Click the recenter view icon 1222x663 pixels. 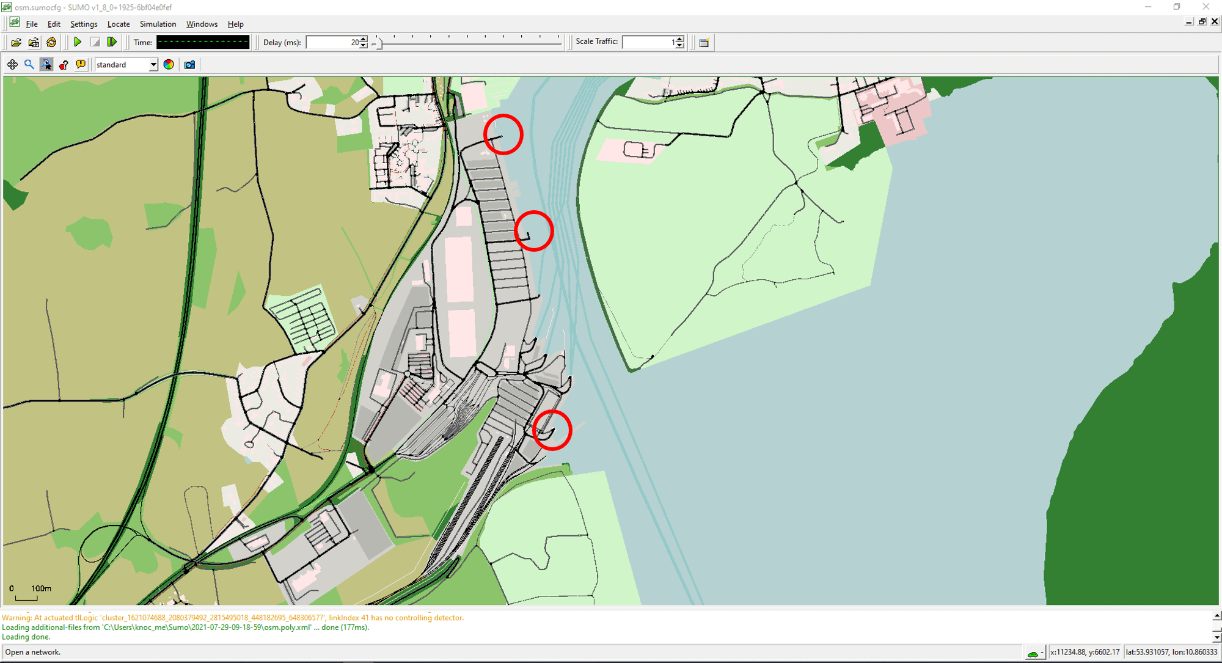[x=12, y=65]
